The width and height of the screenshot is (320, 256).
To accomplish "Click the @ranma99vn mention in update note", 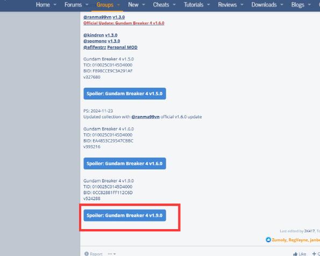I will [x=145, y=117].
